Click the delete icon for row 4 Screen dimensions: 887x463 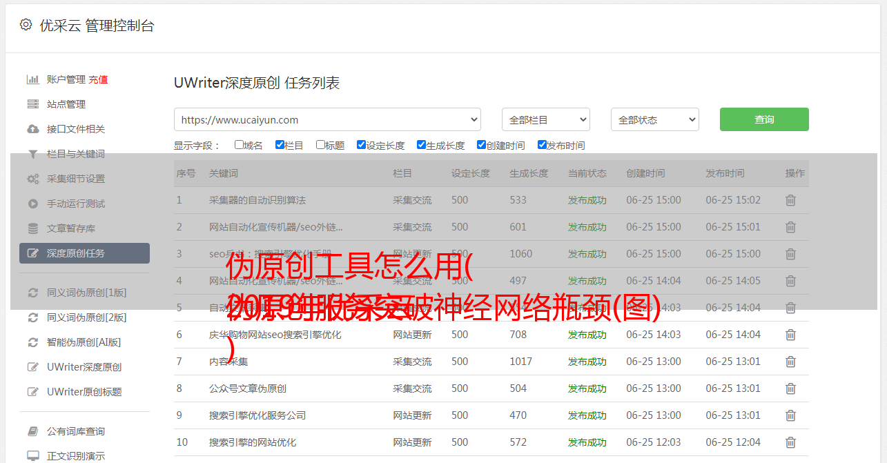coord(790,281)
